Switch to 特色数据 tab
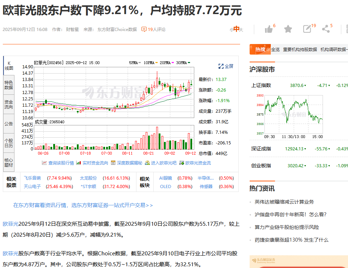This screenshot has width=348, height=268. 9,85
